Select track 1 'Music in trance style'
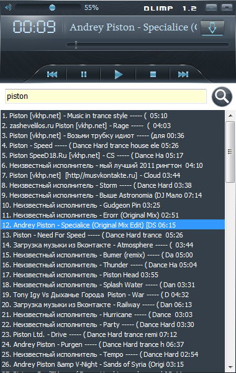 112,116
